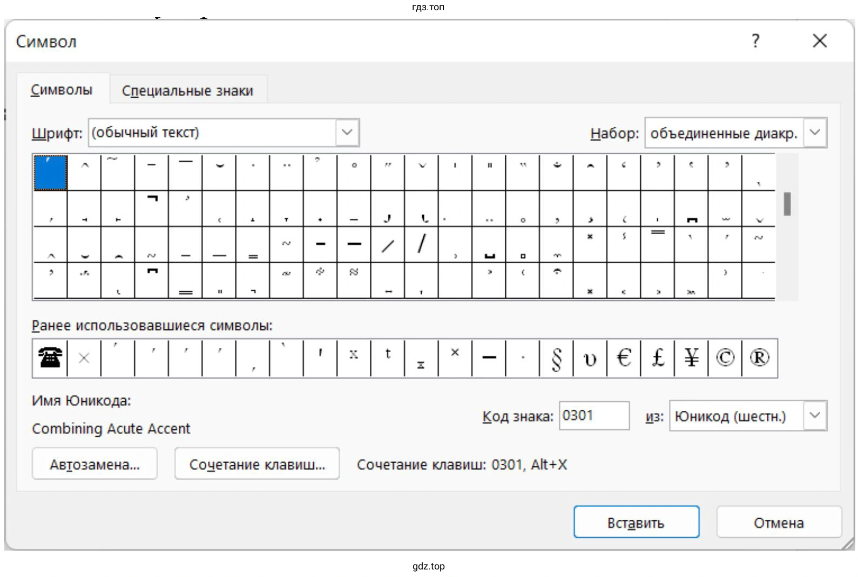Image resolution: width=858 pixels, height=577 pixels.
Task: Select the registered ® symbol
Action: 759,358
